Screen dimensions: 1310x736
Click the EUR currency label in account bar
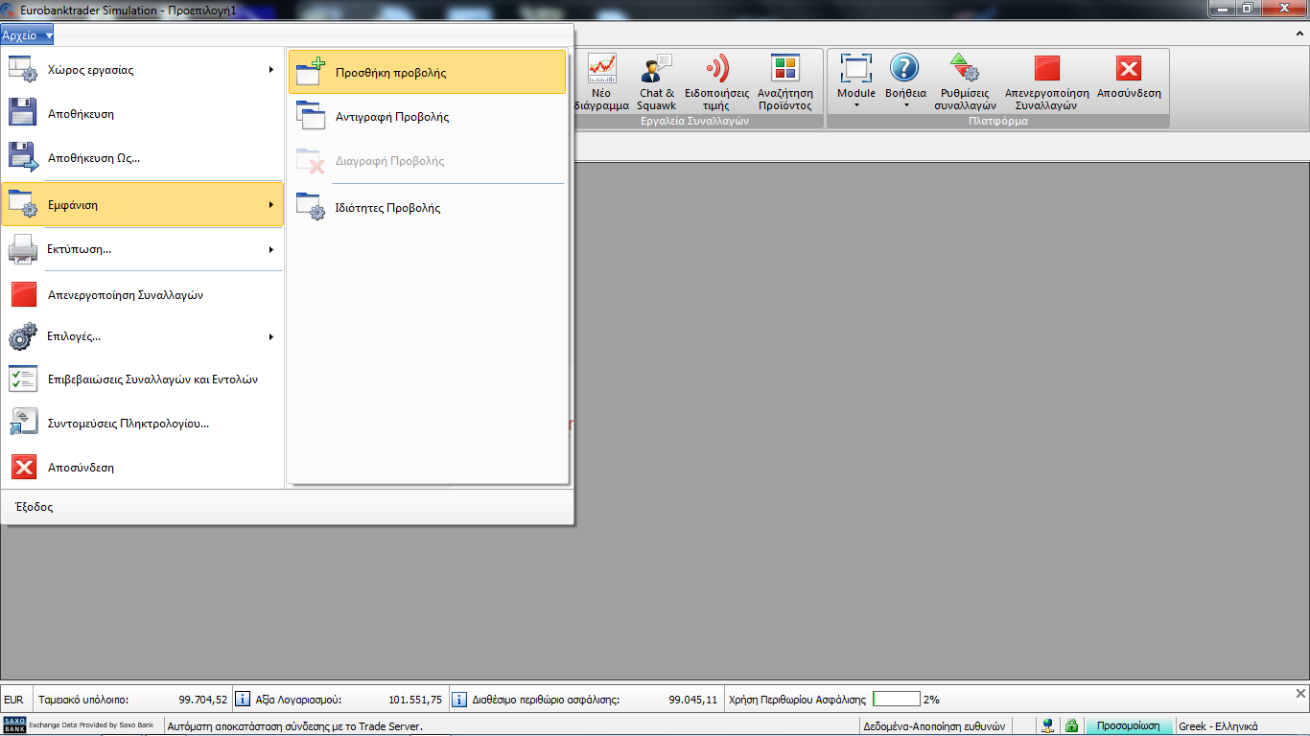[13, 700]
